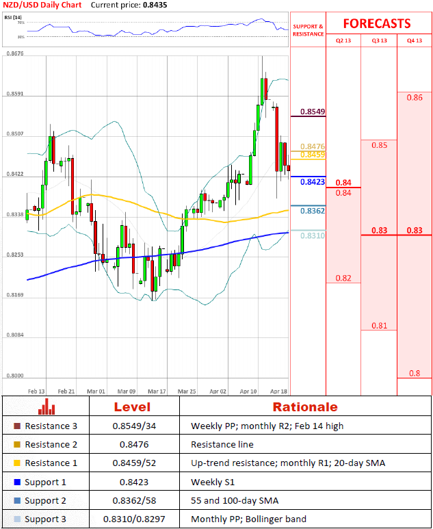Viewport: 433px width, 529px height.
Task: Select the Q3 13 forecast column header
Action: [380, 40]
